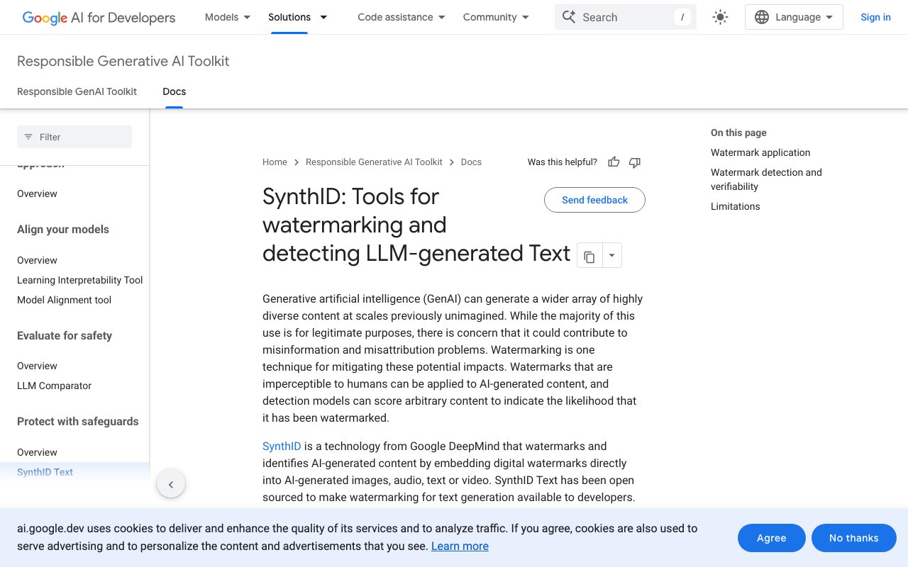Image resolution: width=908 pixels, height=567 pixels.
Task: Open Learning Interpretability Tool page
Action: click(x=80, y=280)
